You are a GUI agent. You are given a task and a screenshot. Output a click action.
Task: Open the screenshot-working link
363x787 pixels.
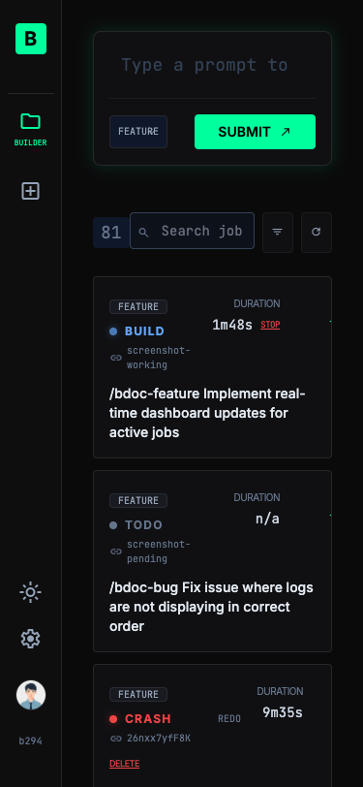pos(159,358)
